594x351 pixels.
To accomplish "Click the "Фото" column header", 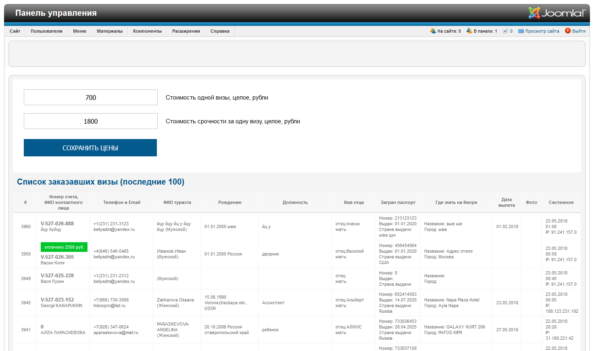I will tap(531, 202).
